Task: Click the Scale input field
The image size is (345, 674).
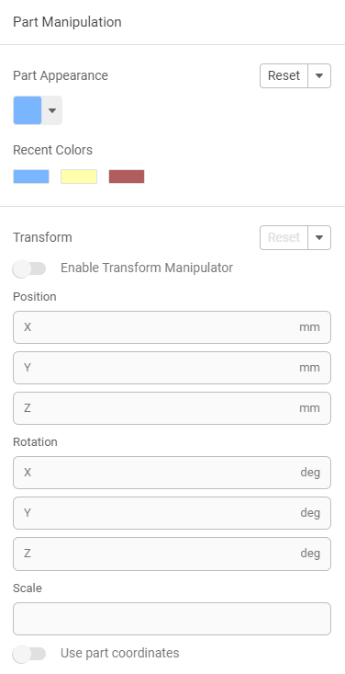Action: (172, 619)
